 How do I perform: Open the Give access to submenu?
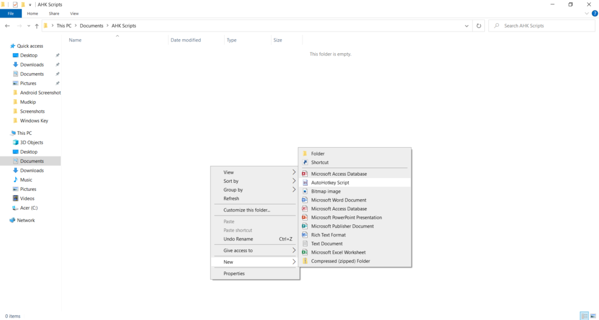tap(255, 251)
